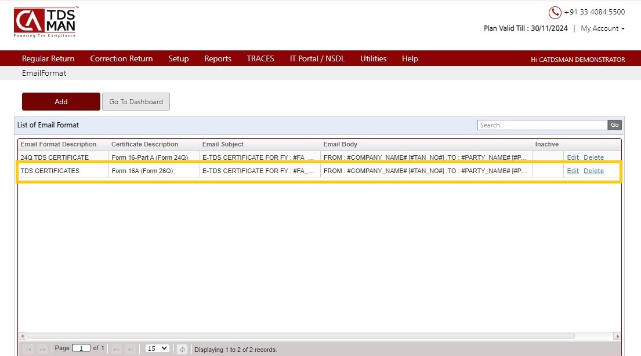The image size is (641, 356).
Task: Click the horizontal scrollbar right arrow
Action: pos(617,336)
